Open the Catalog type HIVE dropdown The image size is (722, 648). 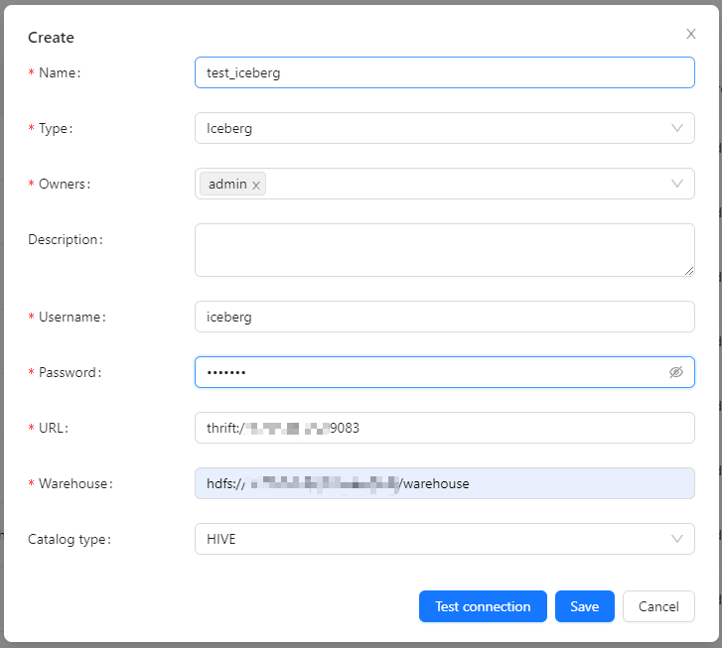(x=427, y=539)
